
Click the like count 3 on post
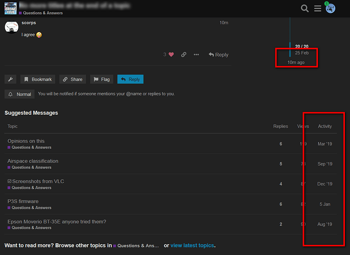(x=165, y=55)
